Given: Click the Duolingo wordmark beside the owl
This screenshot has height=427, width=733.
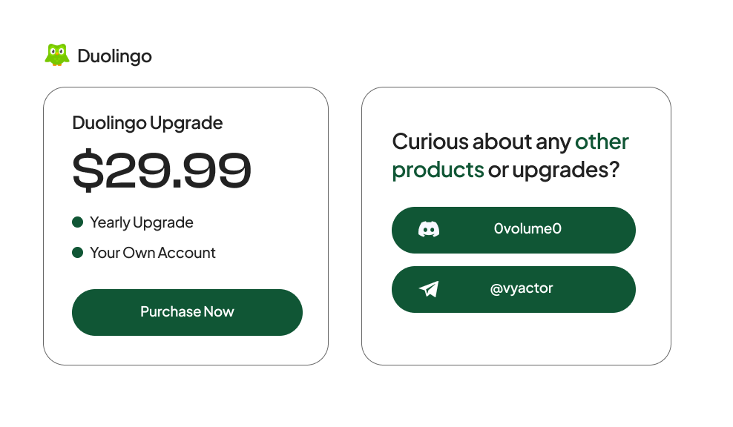Looking at the screenshot, I should coord(114,56).
